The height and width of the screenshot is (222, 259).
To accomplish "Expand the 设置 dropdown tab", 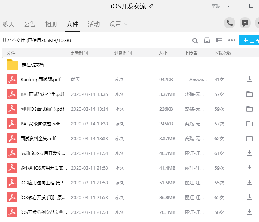I will tap(118, 24).
